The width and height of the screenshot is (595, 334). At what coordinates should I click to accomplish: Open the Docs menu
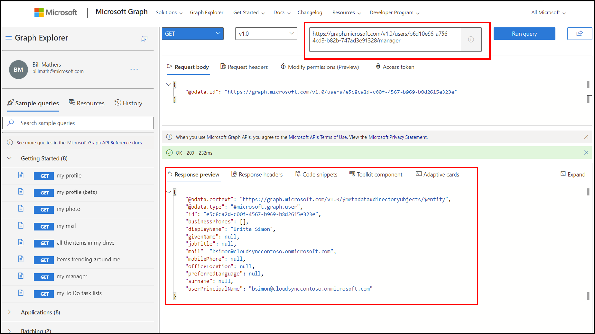[x=282, y=12]
